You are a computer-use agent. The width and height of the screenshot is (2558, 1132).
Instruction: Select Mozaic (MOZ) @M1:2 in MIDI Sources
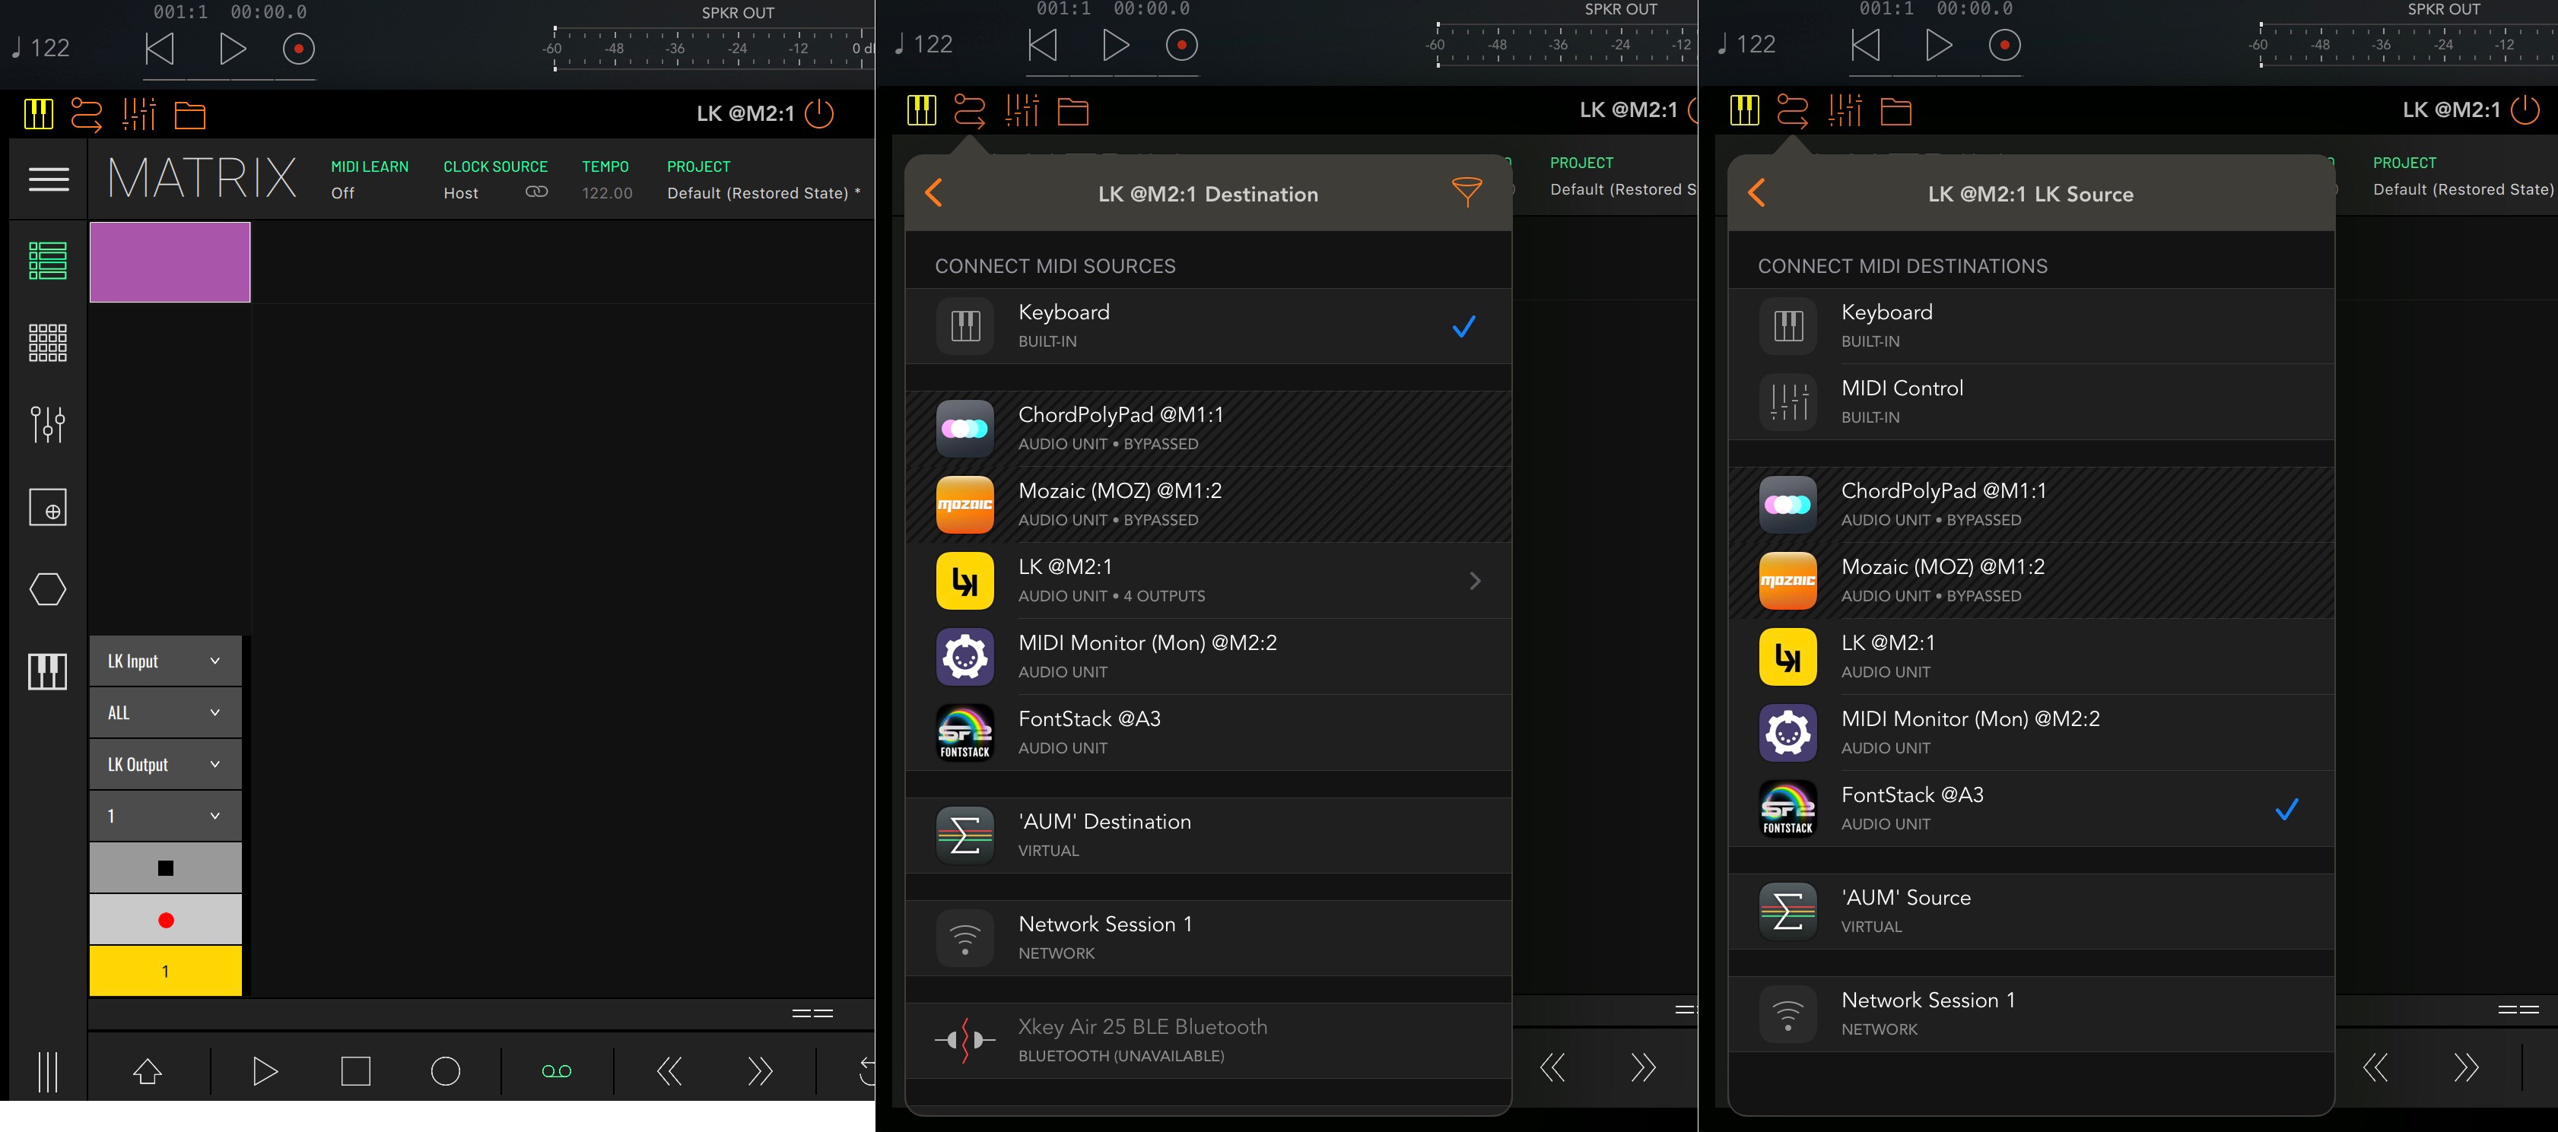1209,505
